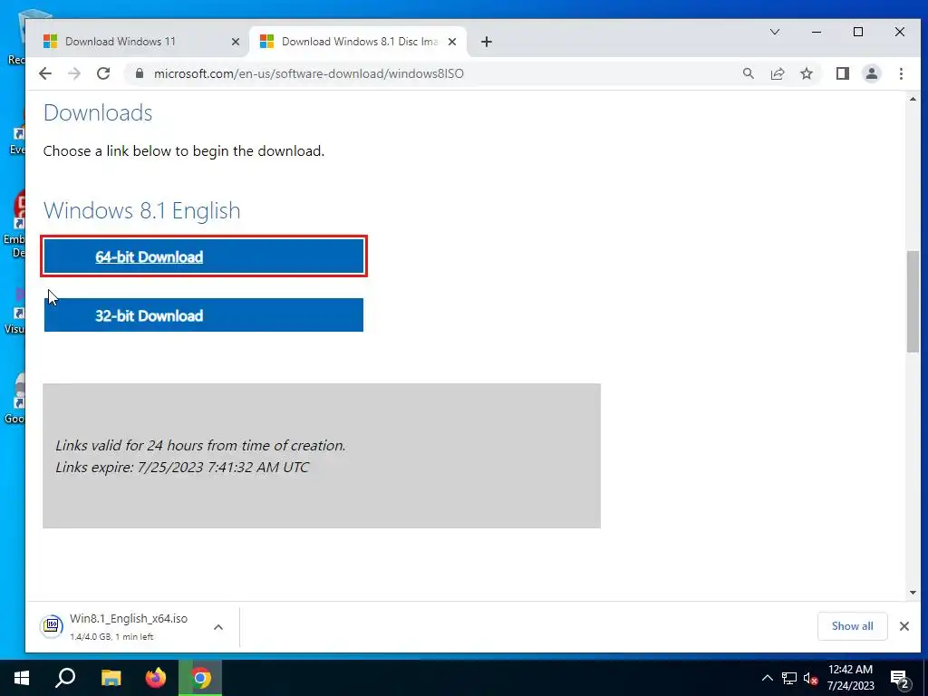Start the 64-bit Download

204,256
